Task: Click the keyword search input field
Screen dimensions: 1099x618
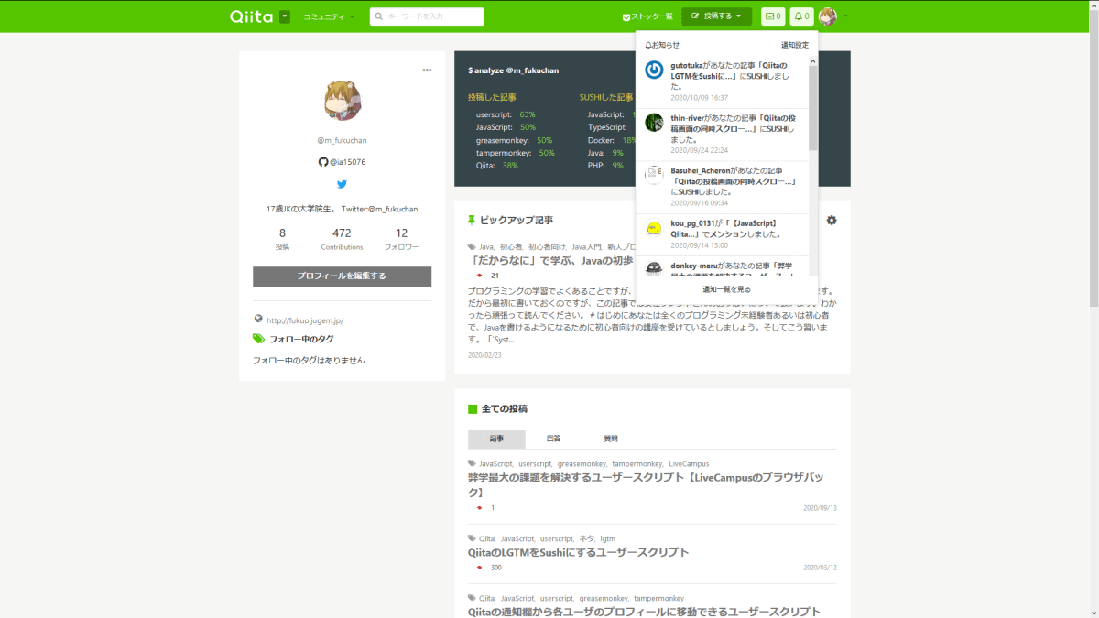Action: pyautogui.click(x=427, y=16)
